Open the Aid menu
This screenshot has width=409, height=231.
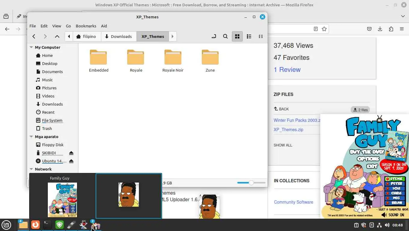pyautogui.click(x=104, y=26)
